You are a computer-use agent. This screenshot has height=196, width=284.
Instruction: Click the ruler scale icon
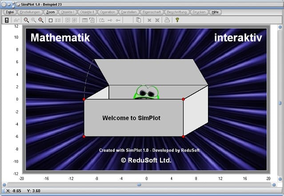[x=58, y=20]
